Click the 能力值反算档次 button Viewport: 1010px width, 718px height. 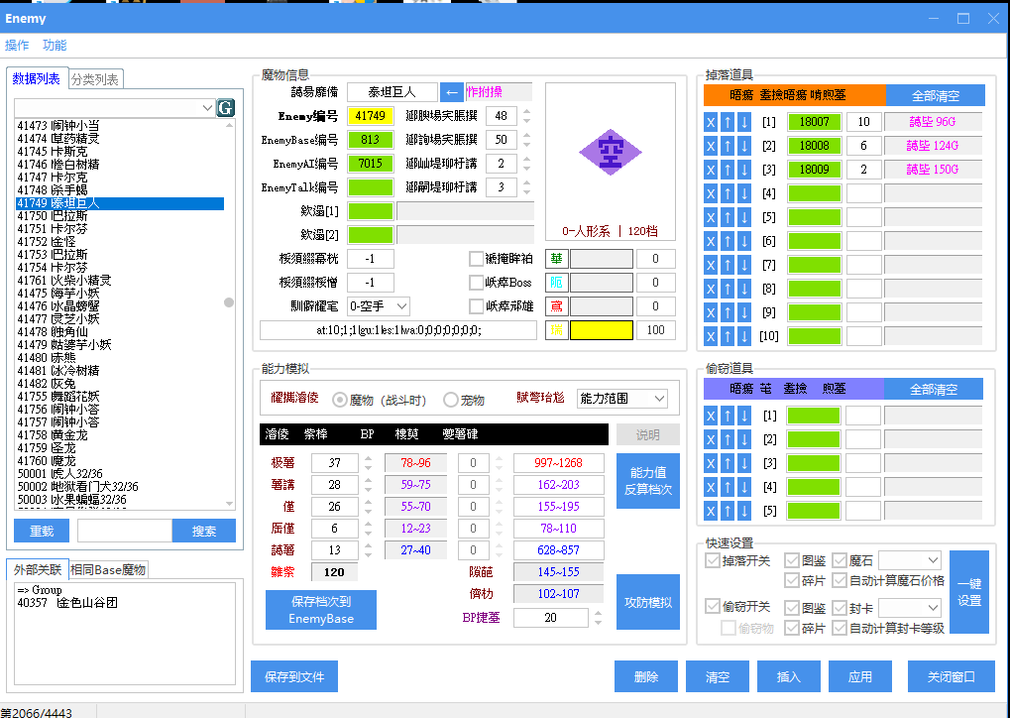648,481
